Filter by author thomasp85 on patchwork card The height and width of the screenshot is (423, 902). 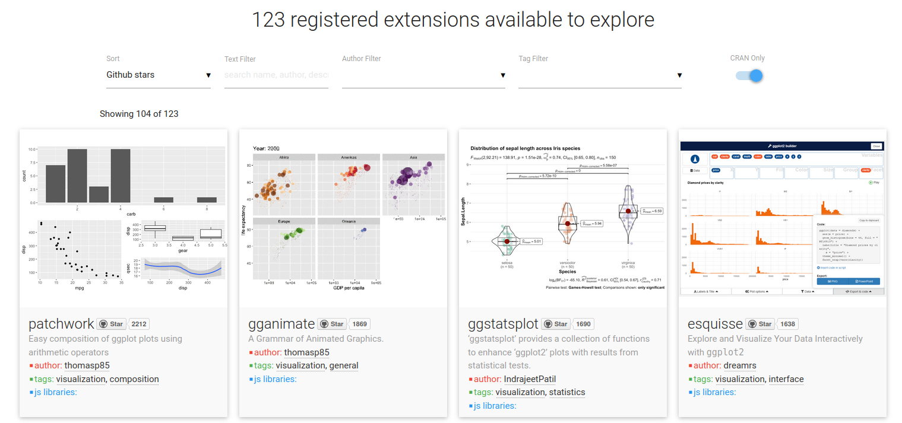(87, 365)
